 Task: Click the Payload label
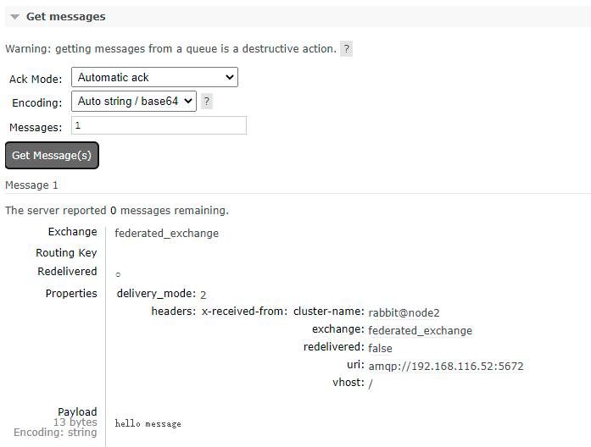pyautogui.click(x=77, y=411)
